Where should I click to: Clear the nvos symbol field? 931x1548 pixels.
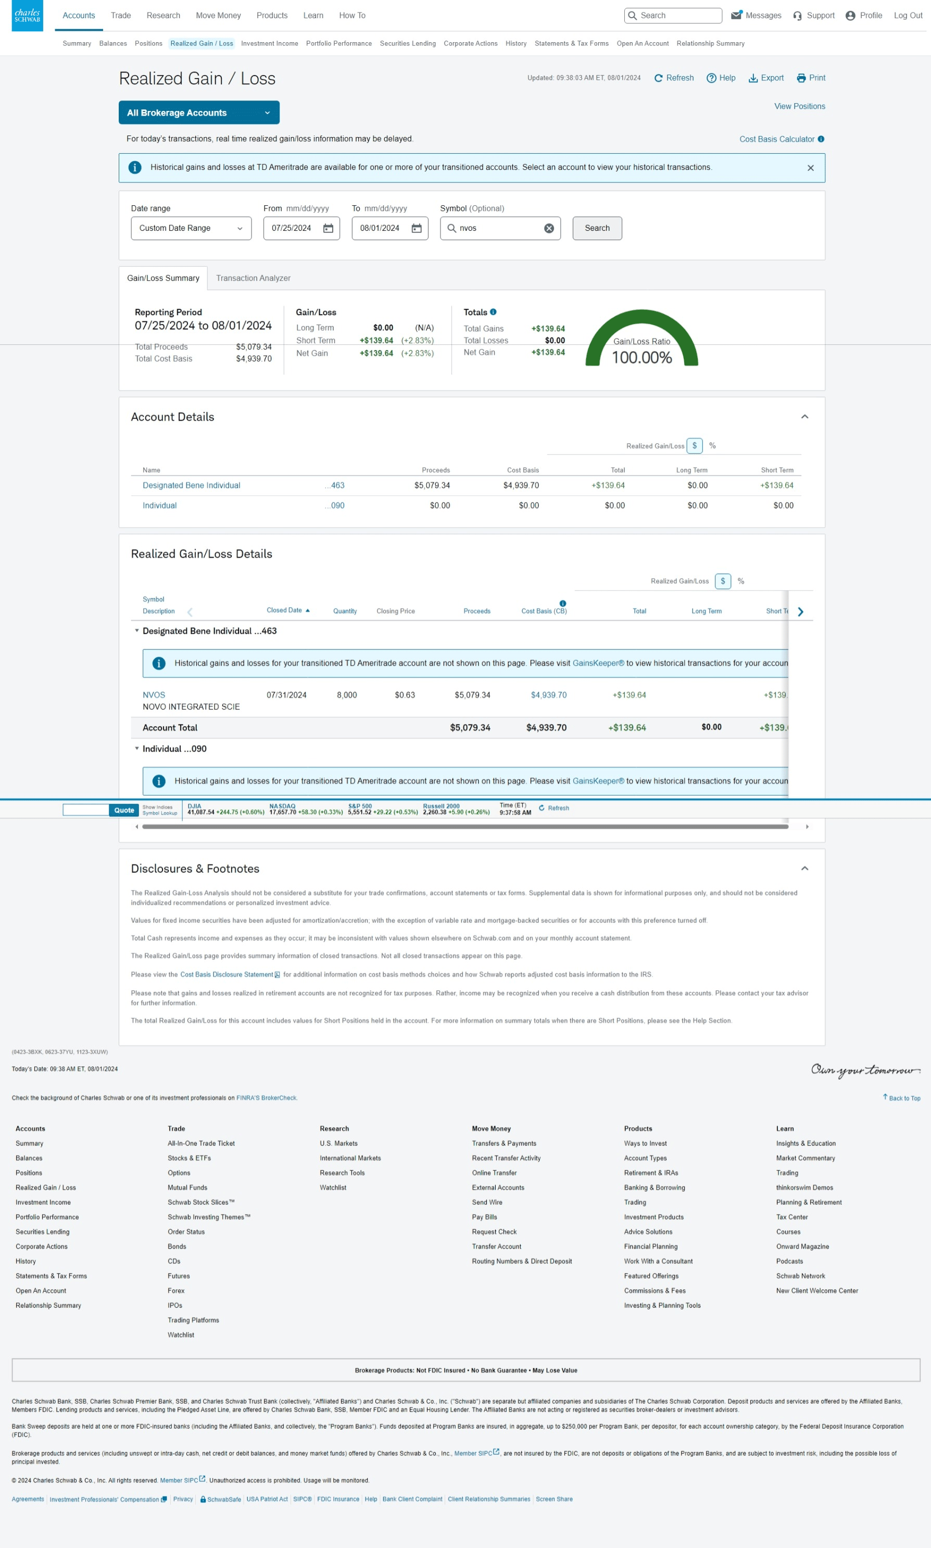pyautogui.click(x=549, y=229)
